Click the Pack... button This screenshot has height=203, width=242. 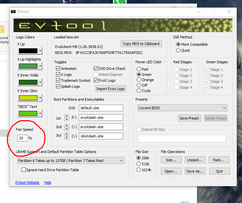point(219,160)
